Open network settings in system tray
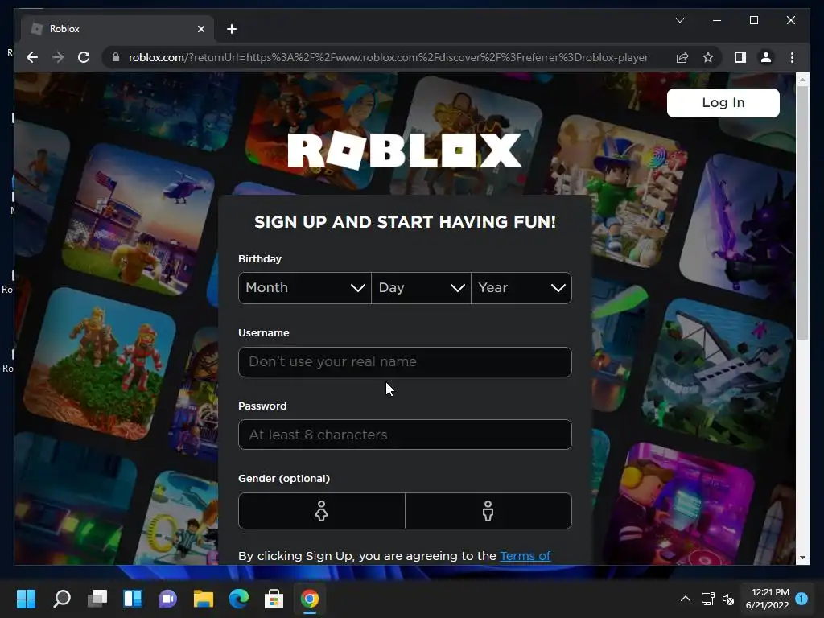The height and width of the screenshot is (618, 824). click(707, 599)
